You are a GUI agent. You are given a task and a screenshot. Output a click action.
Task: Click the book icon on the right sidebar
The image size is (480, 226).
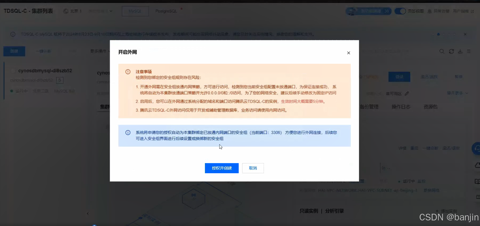pos(477,182)
